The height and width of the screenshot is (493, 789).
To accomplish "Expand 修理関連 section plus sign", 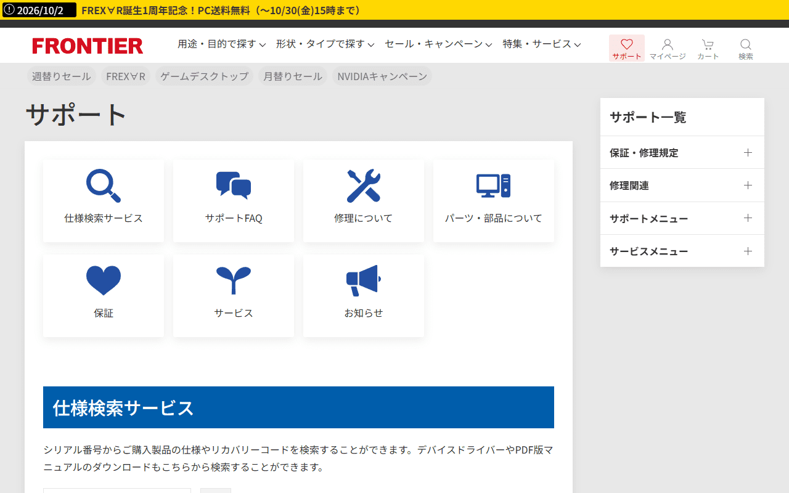I will tap(748, 185).
